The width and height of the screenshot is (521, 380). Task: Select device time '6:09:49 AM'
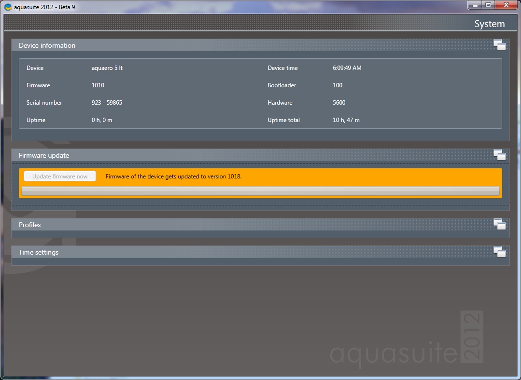click(x=347, y=68)
